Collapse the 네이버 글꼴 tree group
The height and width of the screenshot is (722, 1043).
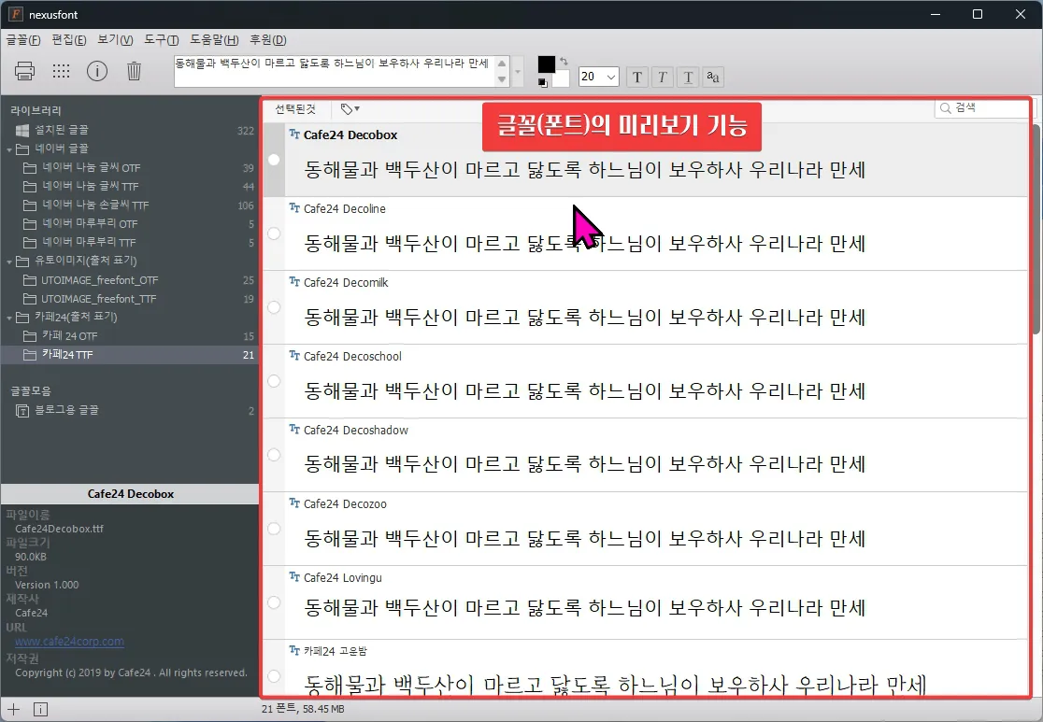[x=9, y=149]
